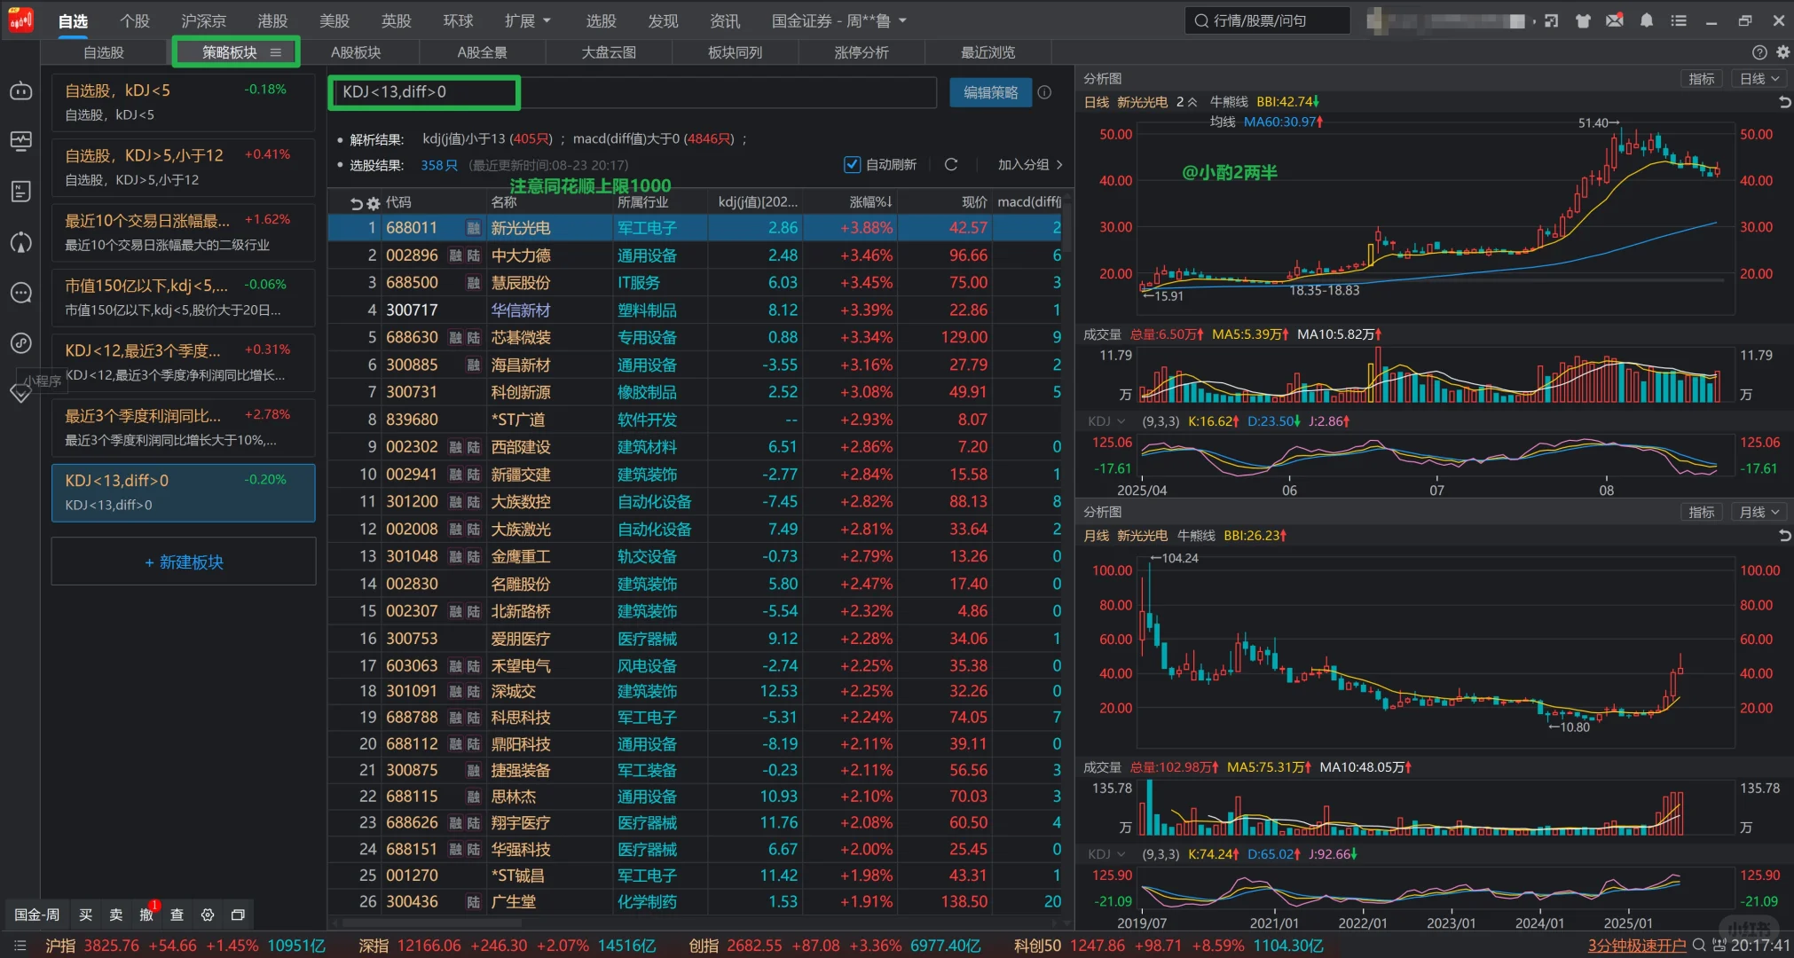Click 军工电子 industry for 科思科技
The width and height of the screenshot is (1794, 958).
click(x=647, y=717)
